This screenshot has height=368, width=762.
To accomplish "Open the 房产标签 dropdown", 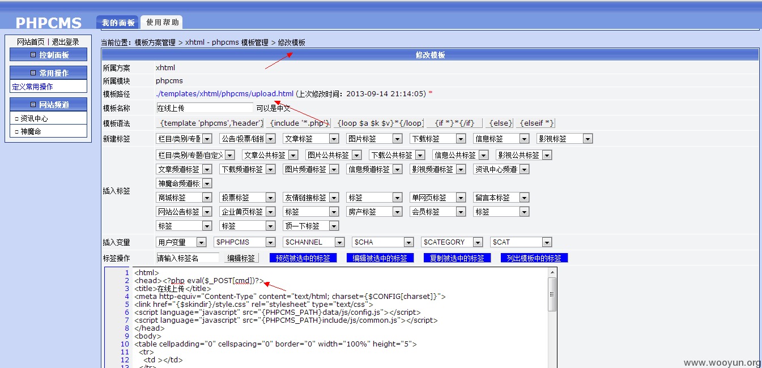I will [x=374, y=212].
